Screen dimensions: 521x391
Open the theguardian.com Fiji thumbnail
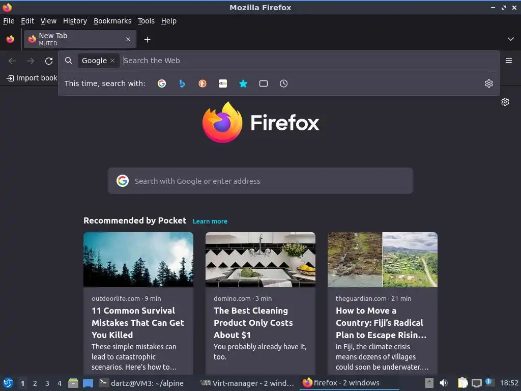click(383, 259)
